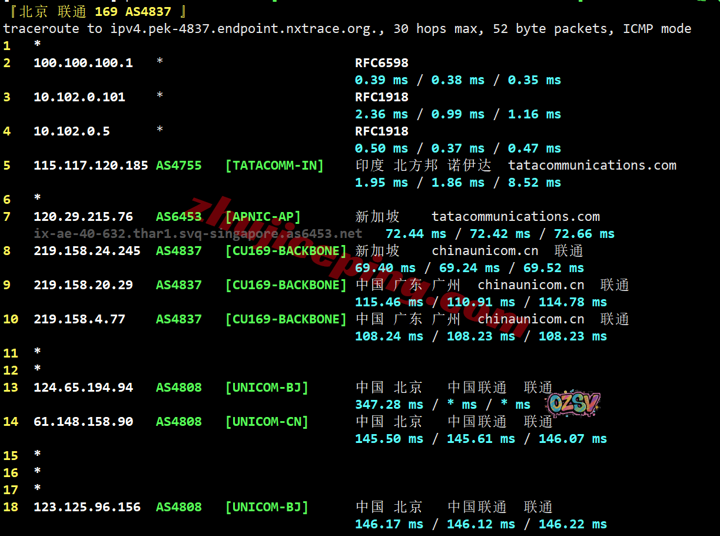Select the [TATACOMM-IN] network tag
Viewport: 720px width, 536px height.
(274, 166)
